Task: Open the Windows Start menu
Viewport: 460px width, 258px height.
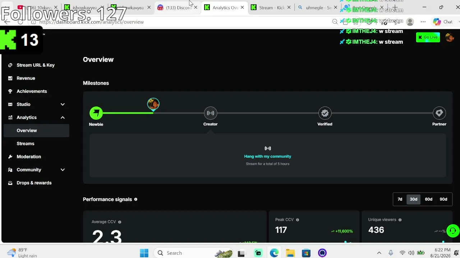Action: (x=144, y=253)
